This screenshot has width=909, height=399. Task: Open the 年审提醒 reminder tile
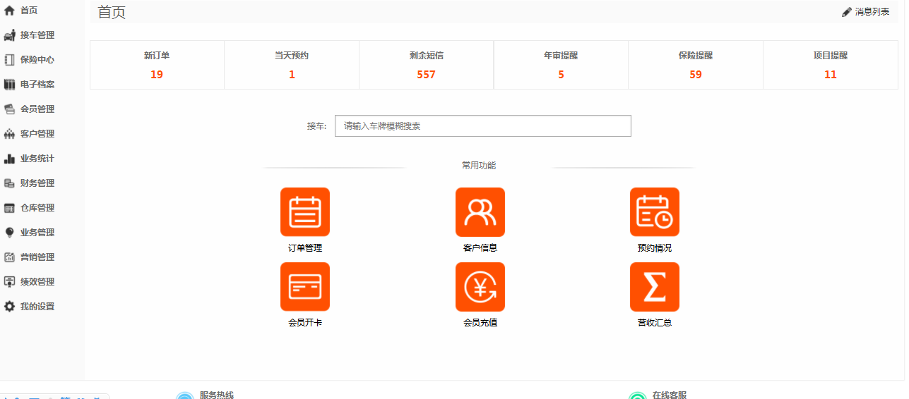(561, 65)
